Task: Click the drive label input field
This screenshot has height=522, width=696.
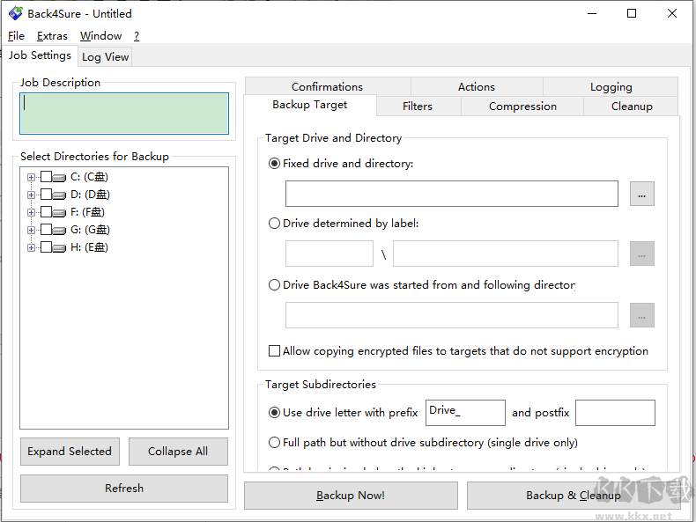Action: click(x=329, y=254)
